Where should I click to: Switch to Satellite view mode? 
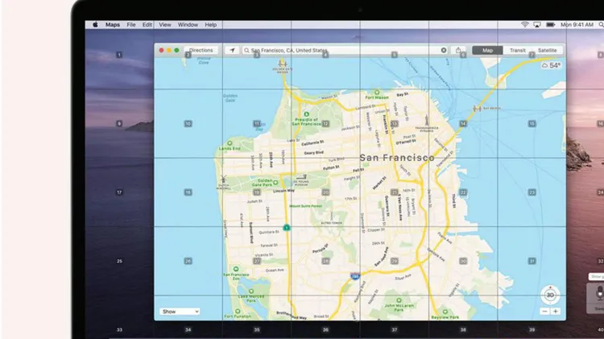coord(547,51)
